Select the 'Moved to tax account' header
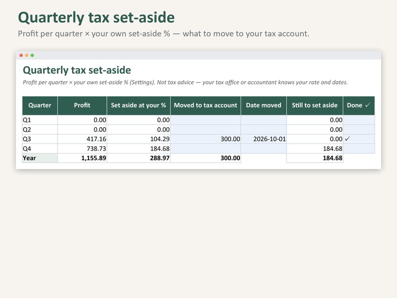The image size is (397, 298). (205, 105)
